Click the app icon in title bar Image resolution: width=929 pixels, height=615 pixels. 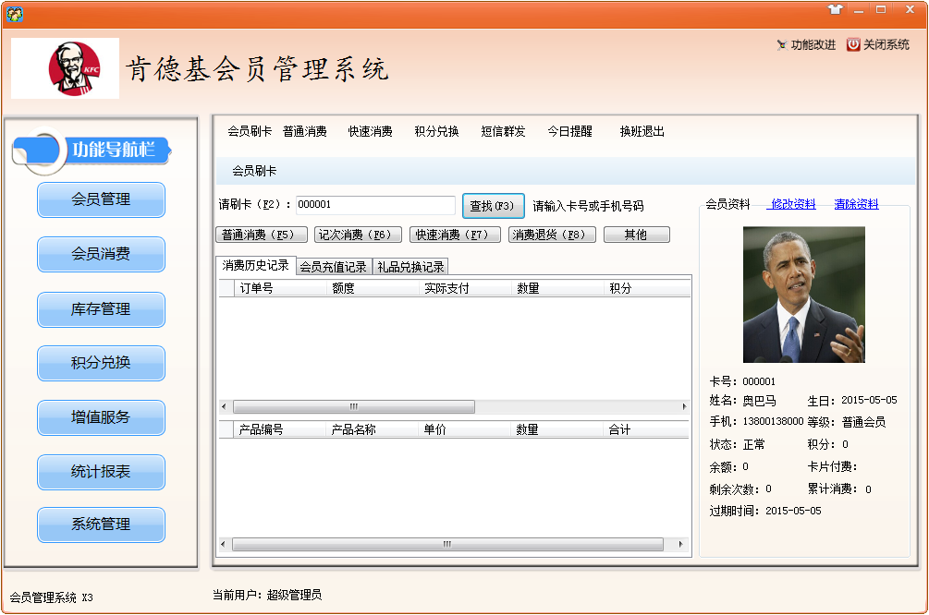[x=15, y=14]
